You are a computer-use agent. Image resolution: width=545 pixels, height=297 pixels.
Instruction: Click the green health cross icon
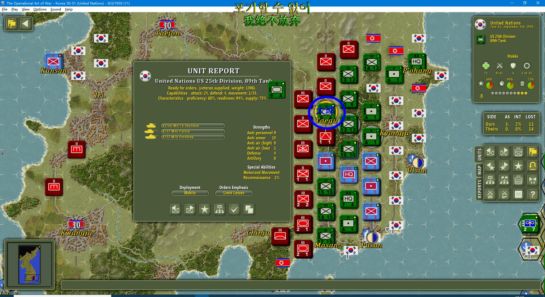coord(486,66)
